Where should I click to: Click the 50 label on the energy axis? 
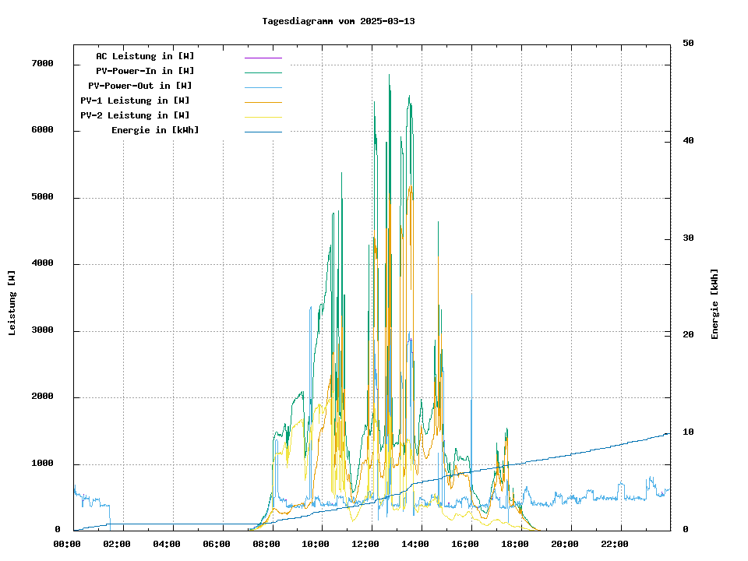coord(688,44)
